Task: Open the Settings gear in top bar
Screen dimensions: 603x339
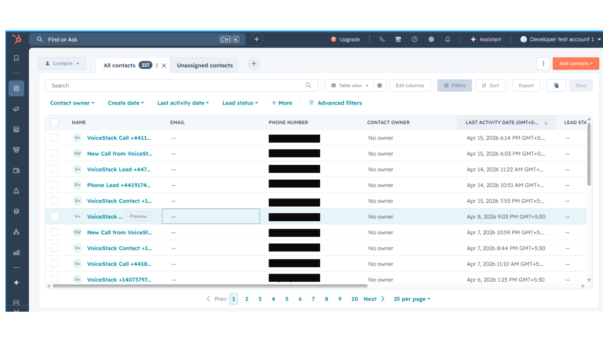Action: tap(431, 39)
